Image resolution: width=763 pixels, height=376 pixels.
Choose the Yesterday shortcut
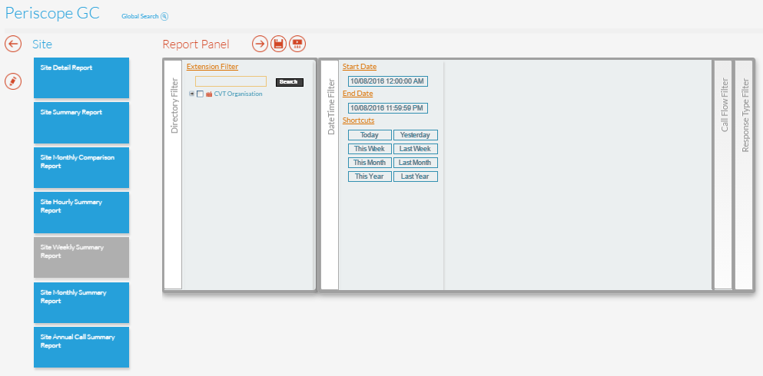tap(416, 135)
